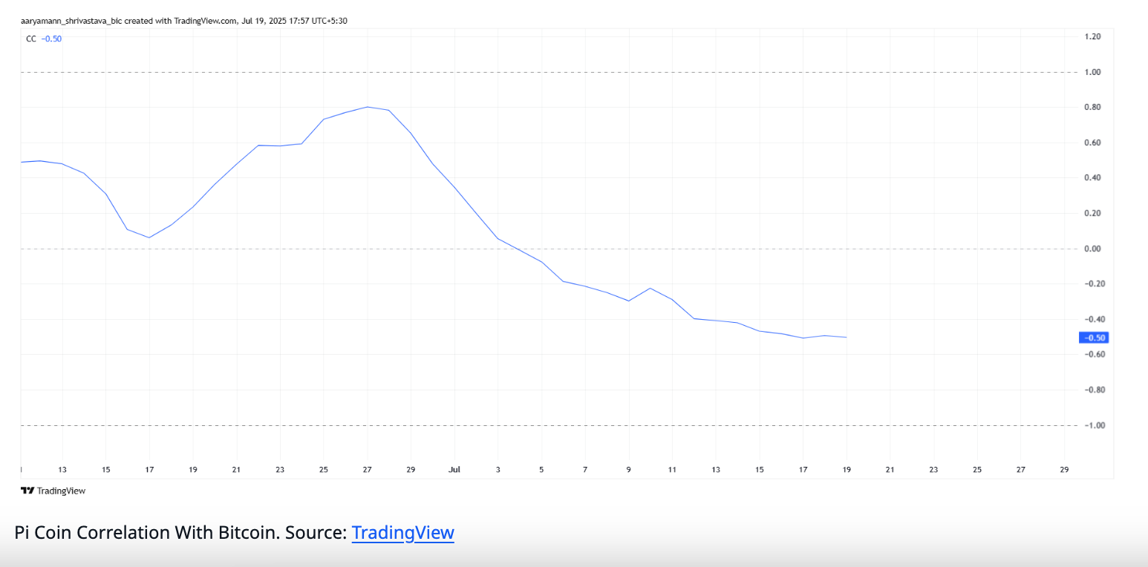Click the 0.00 value axis label
Screen dimensions: 1148x567
[x=1092, y=249]
